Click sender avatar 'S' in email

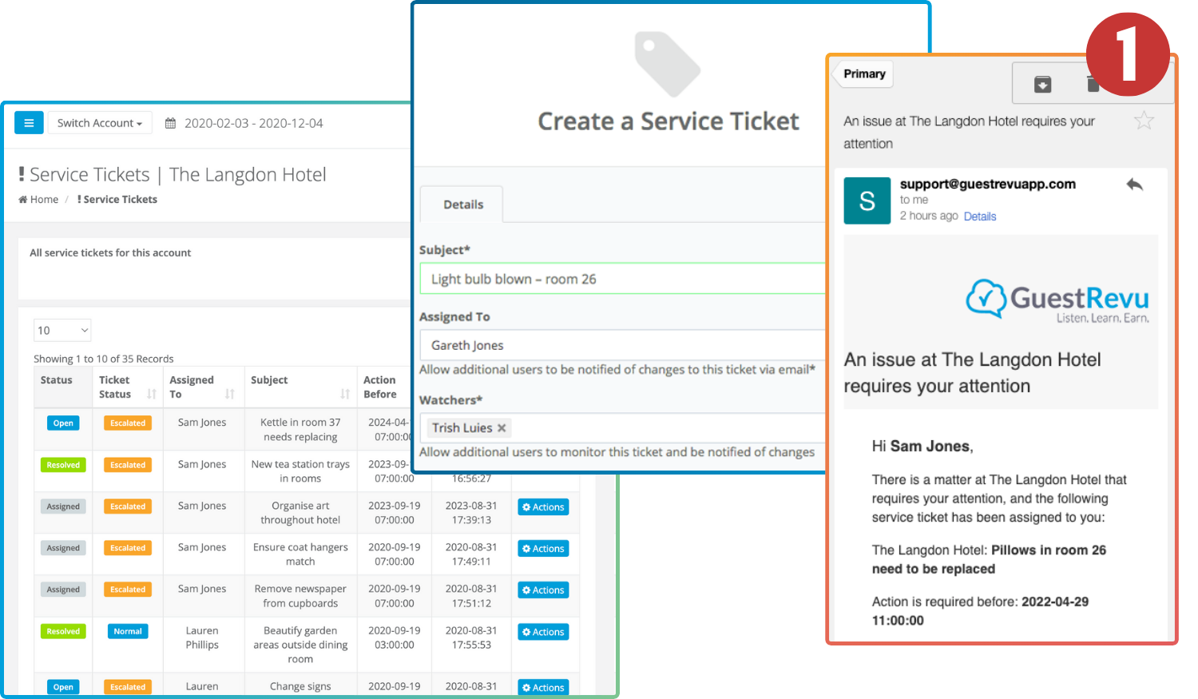[867, 201]
